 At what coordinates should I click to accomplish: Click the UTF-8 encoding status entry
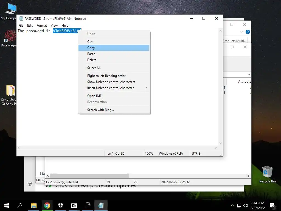coord(196,153)
